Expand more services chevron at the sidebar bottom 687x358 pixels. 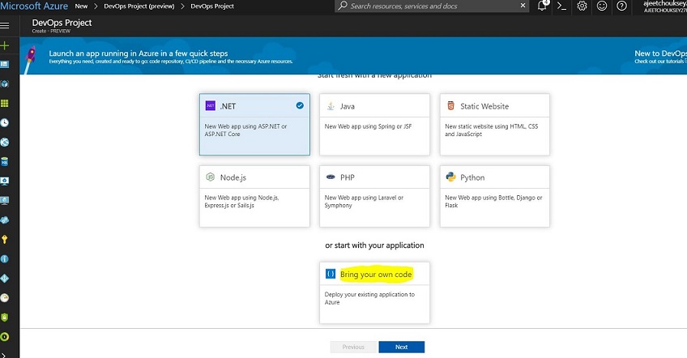3,354
